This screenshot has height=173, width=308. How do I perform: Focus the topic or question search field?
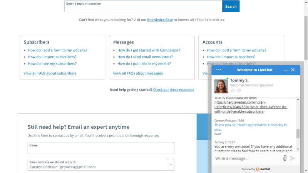[x=143, y=6]
